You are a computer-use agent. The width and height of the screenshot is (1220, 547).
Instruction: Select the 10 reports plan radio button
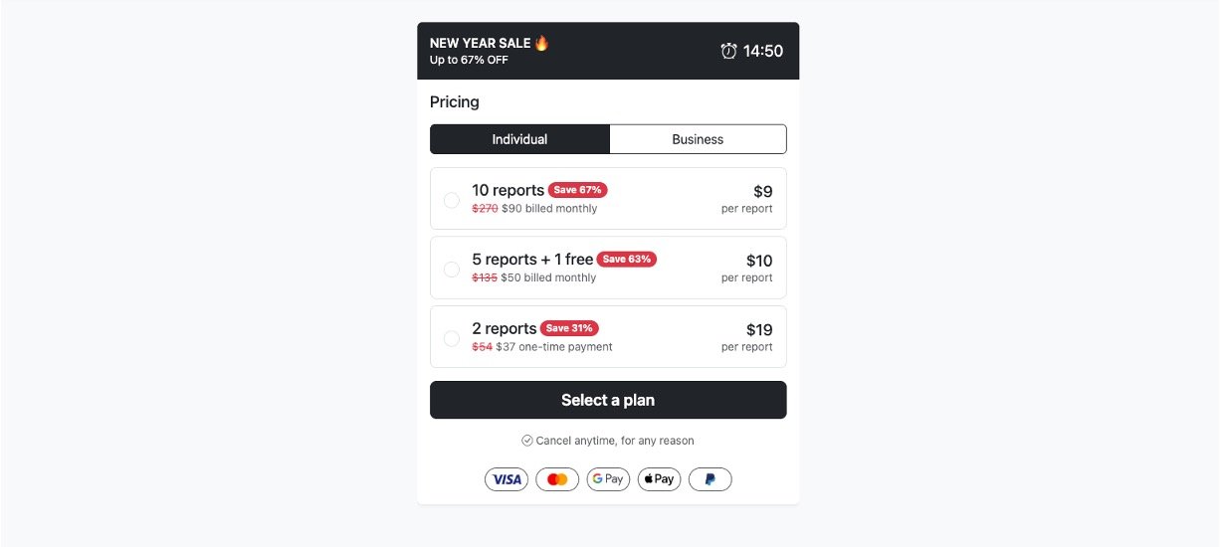coord(451,200)
